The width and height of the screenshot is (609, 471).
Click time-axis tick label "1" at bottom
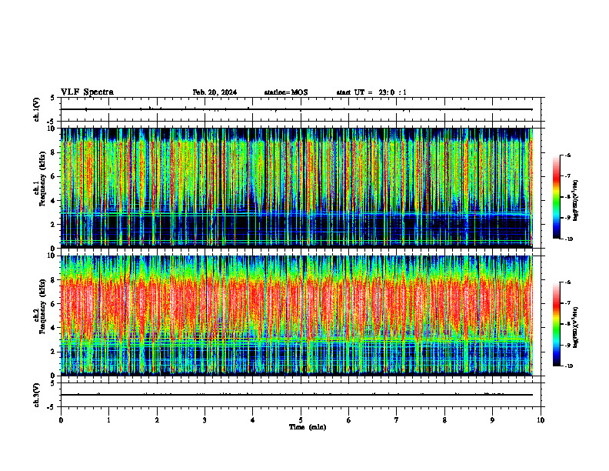pyautogui.click(x=108, y=420)
